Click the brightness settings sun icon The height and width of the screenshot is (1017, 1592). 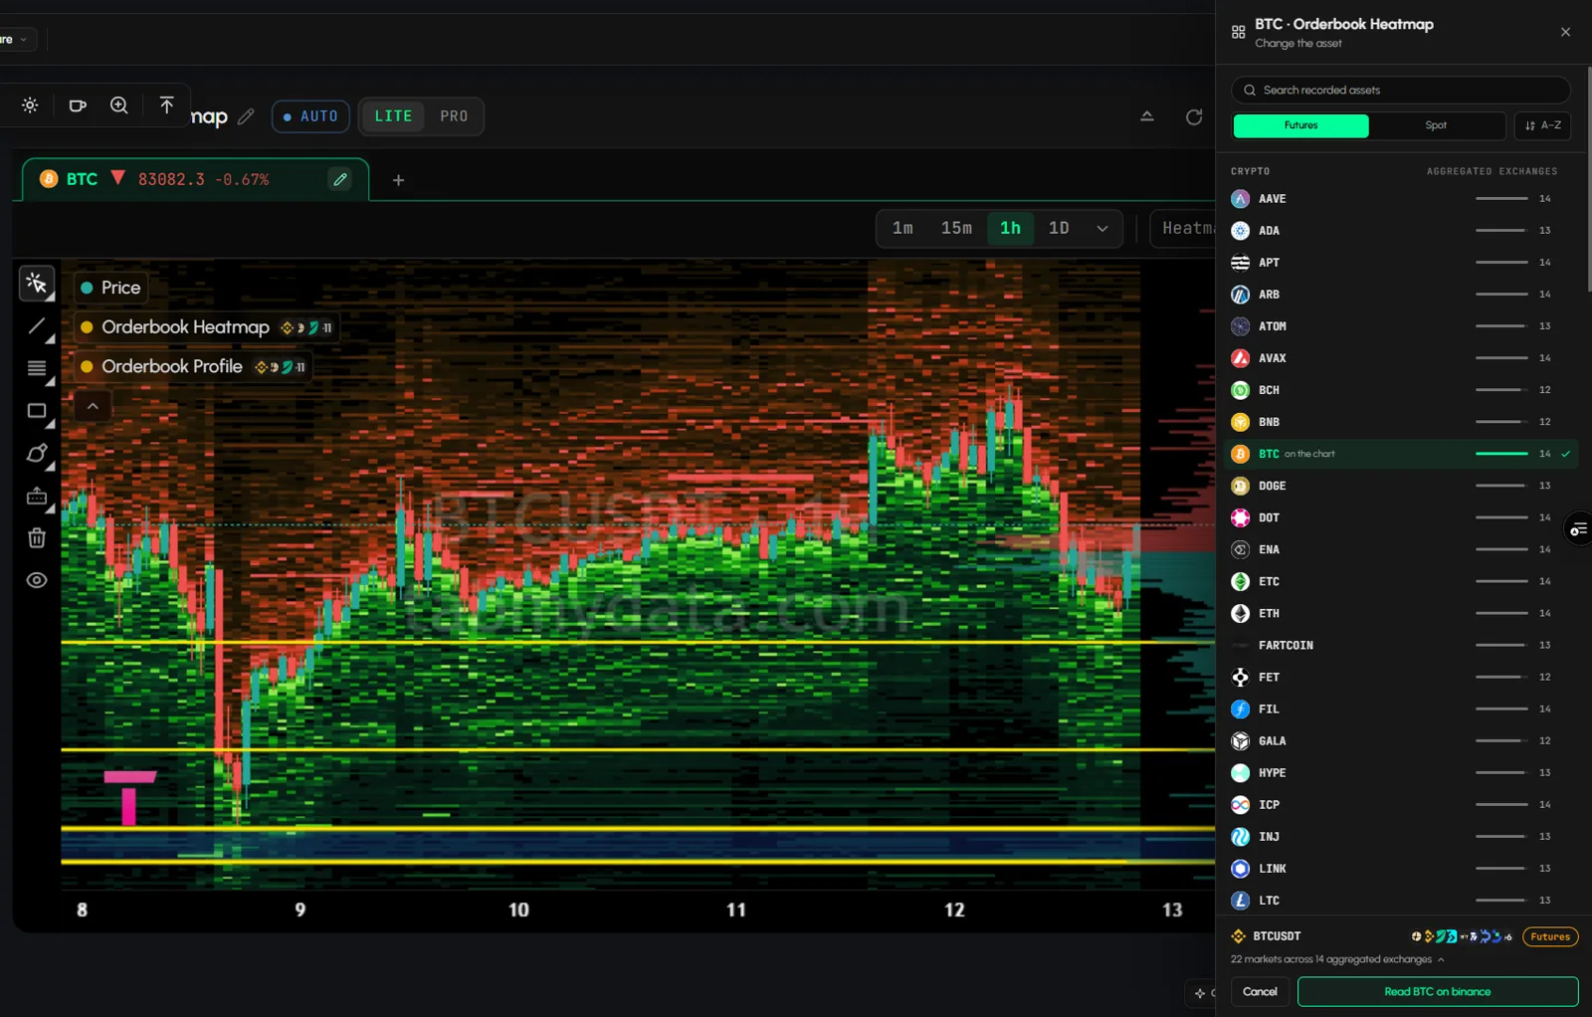point(30,105)
